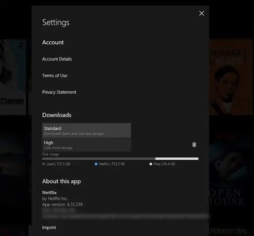Click the blue Netflix 723.3 KB legend swatch
Viewport: 254px width, 236px height.
tap(96, 164)
